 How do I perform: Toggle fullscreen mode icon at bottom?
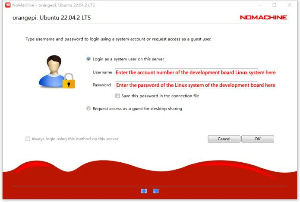point(144,191)
